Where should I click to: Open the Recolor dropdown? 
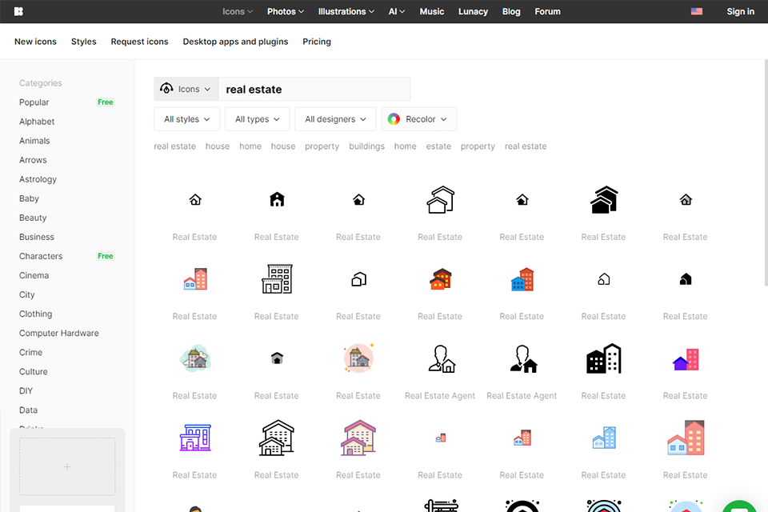(x=418, y=119)
